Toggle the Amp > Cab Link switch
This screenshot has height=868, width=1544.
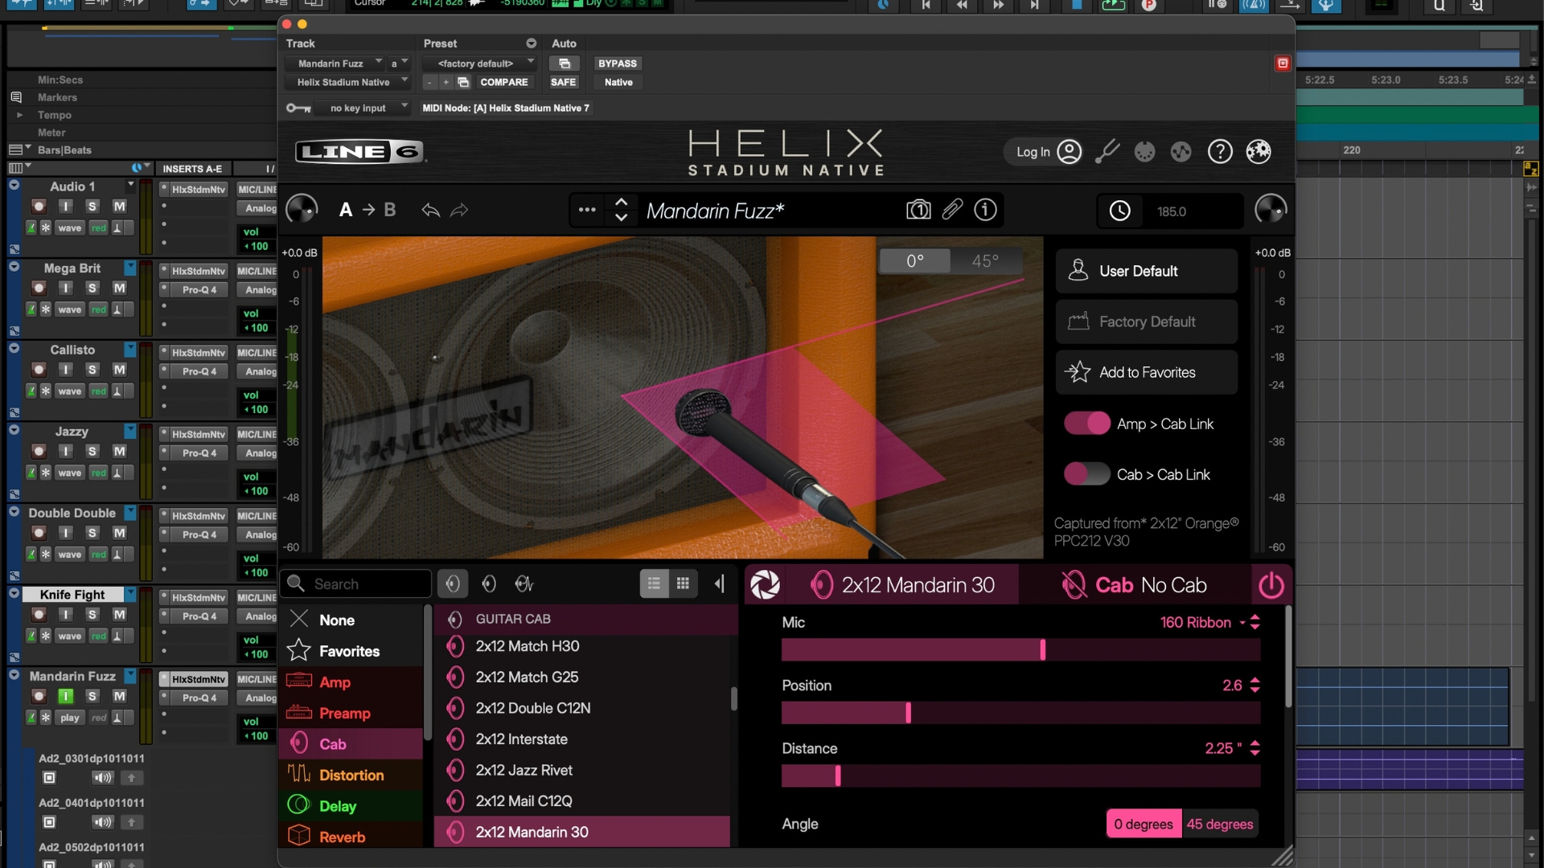click(x=1086, y=424)
